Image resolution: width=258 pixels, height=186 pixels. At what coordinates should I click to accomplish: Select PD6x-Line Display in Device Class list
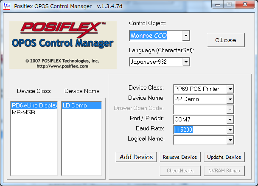pos(34,105)
